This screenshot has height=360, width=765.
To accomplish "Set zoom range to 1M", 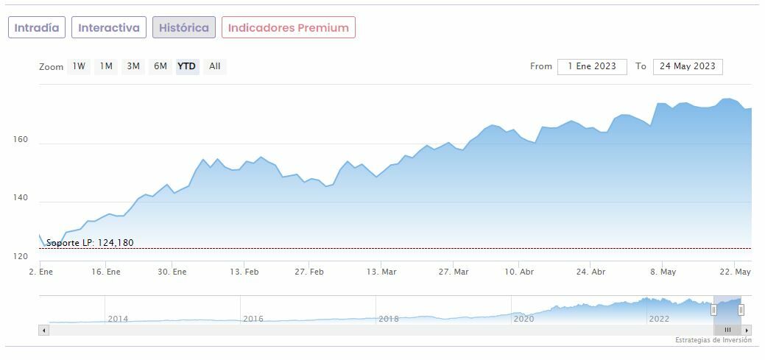I will (x=106, y=66).
